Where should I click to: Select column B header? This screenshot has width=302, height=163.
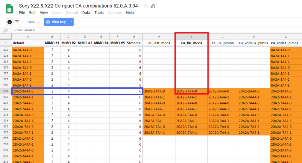[x=52, y=37]
